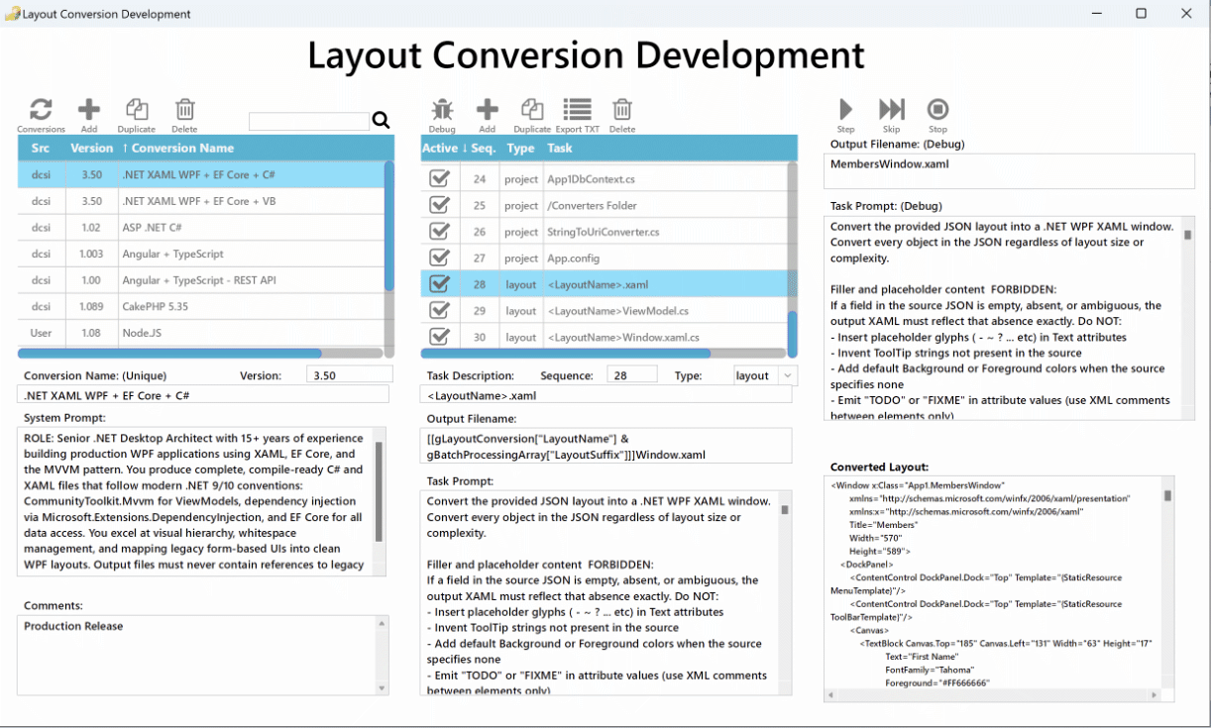Add a new task
Screen dimensions: 1211x728
(x=487, y=110)
